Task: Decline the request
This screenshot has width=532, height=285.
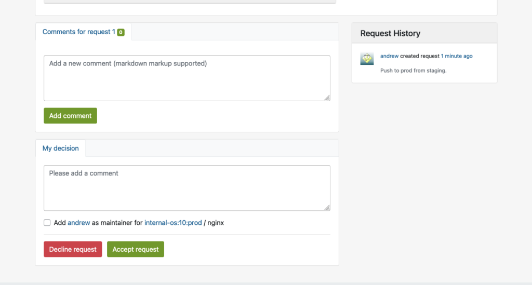Action: point(73,249)
